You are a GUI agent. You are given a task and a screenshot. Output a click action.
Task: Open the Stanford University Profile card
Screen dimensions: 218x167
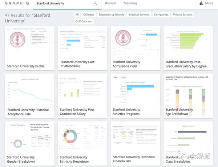click(x=30, y=48)
